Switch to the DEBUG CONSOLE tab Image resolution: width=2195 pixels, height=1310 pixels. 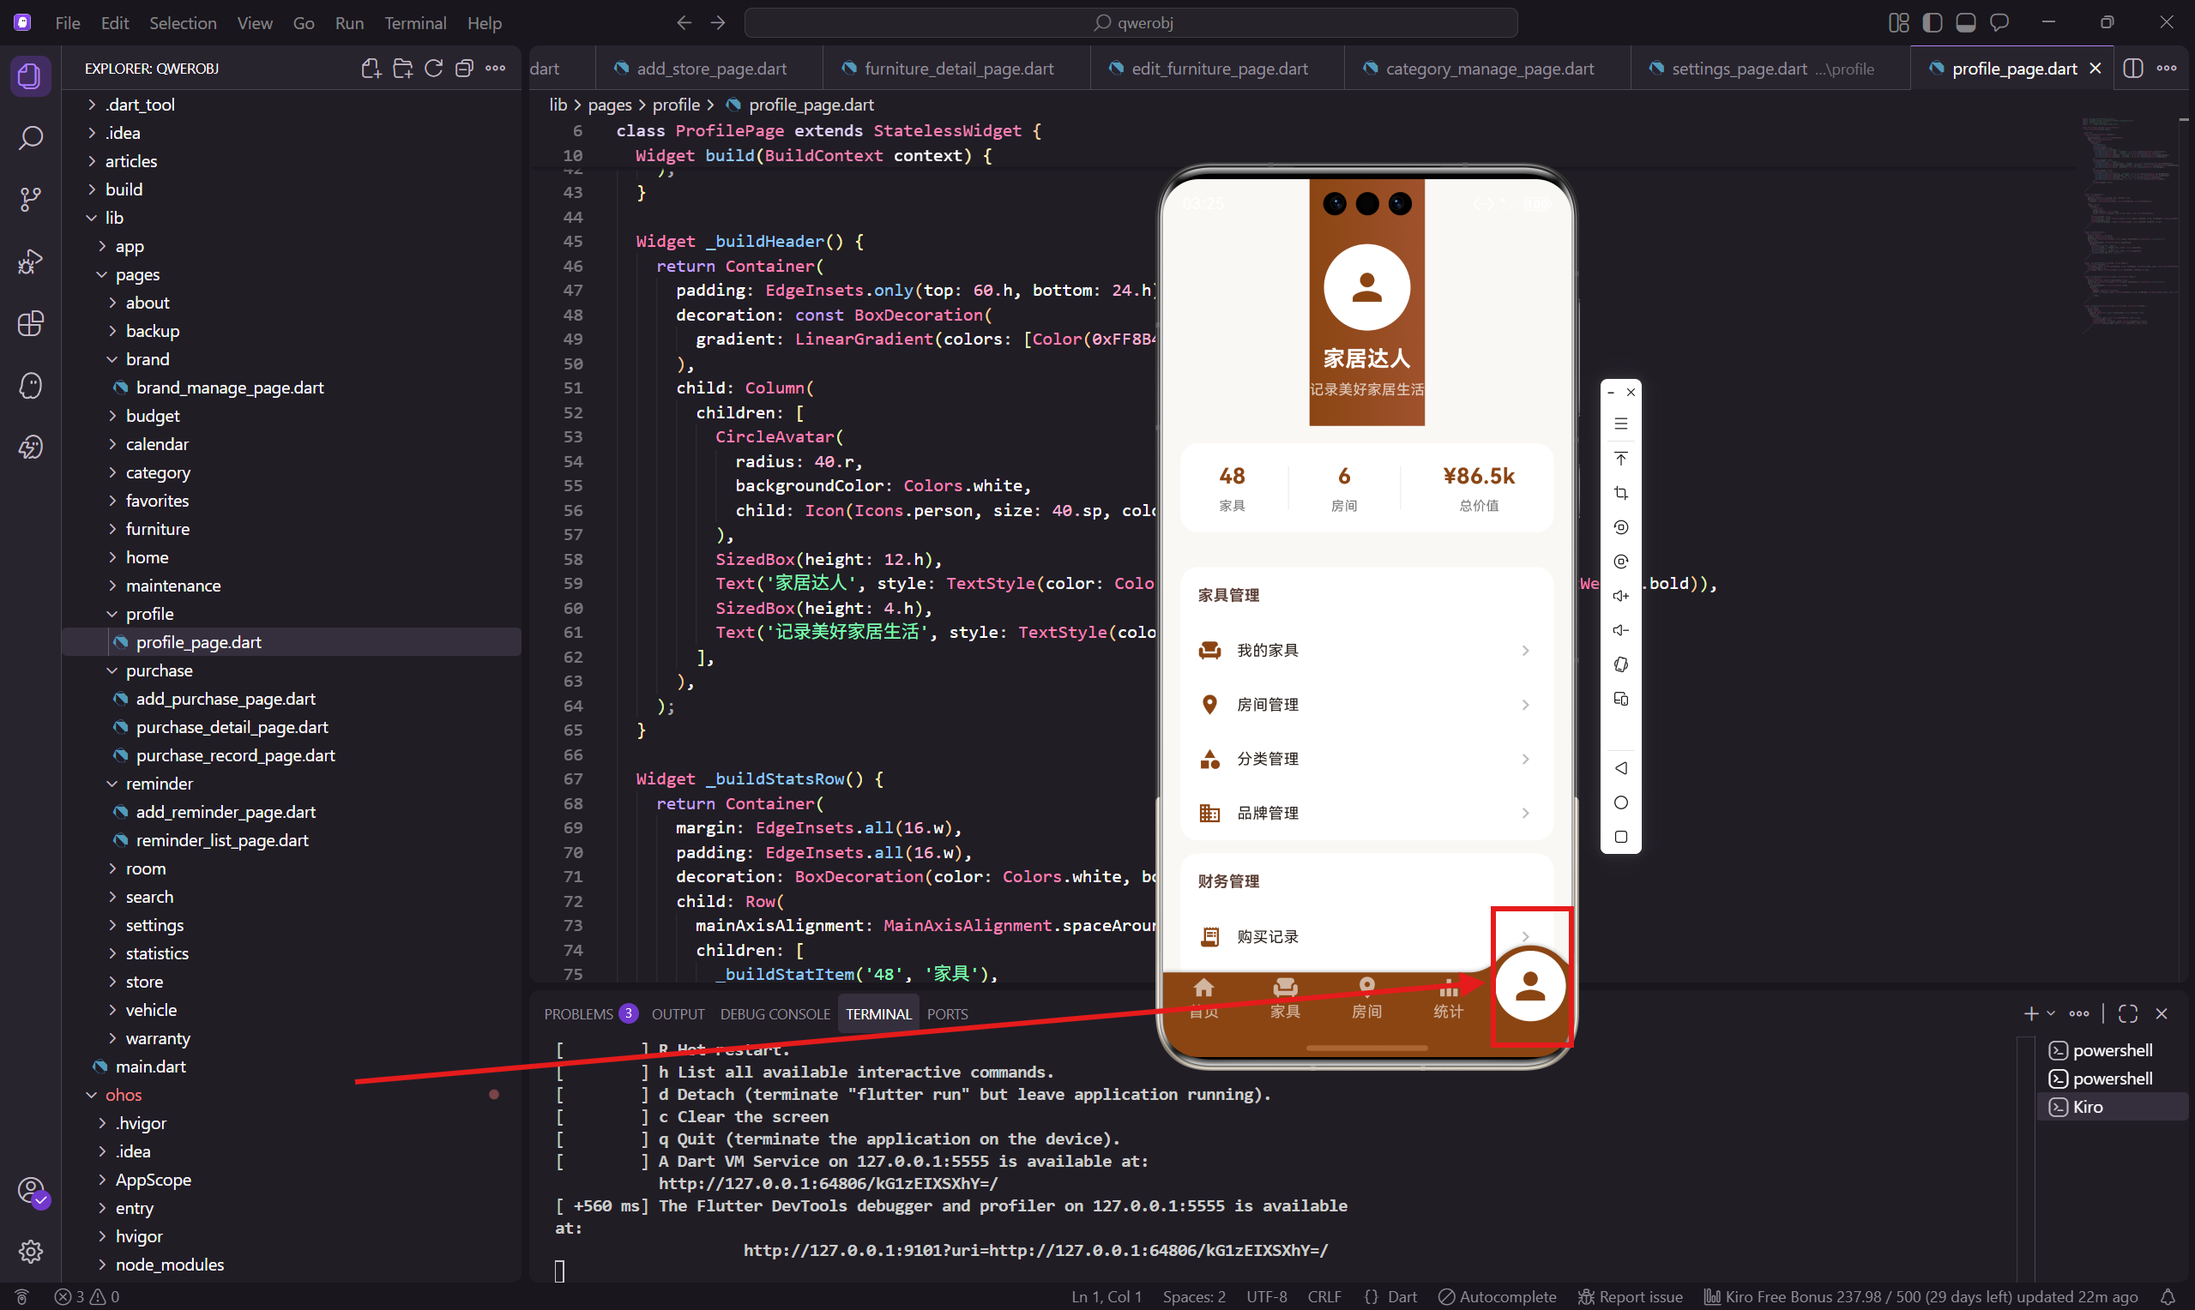click(775, 1013)
